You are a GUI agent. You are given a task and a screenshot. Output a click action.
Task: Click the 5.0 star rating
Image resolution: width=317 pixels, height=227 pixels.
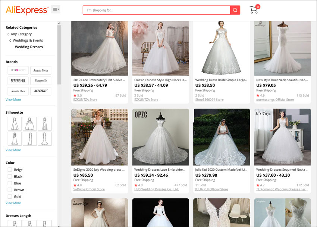pos(78,95)
